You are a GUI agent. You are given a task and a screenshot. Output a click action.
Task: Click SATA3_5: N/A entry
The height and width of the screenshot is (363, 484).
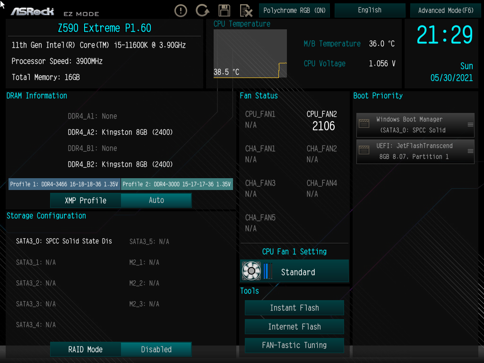tap(149, 242)
